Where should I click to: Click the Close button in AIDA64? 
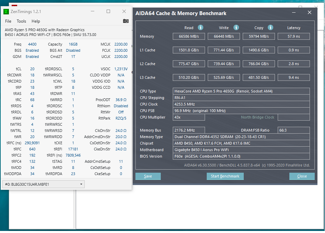coord(302,176)
